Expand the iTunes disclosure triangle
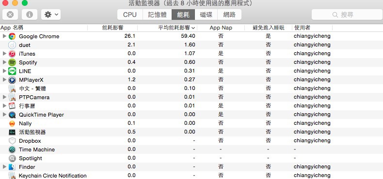This screenshot has height=179, width=383. (x=4, y=53)
